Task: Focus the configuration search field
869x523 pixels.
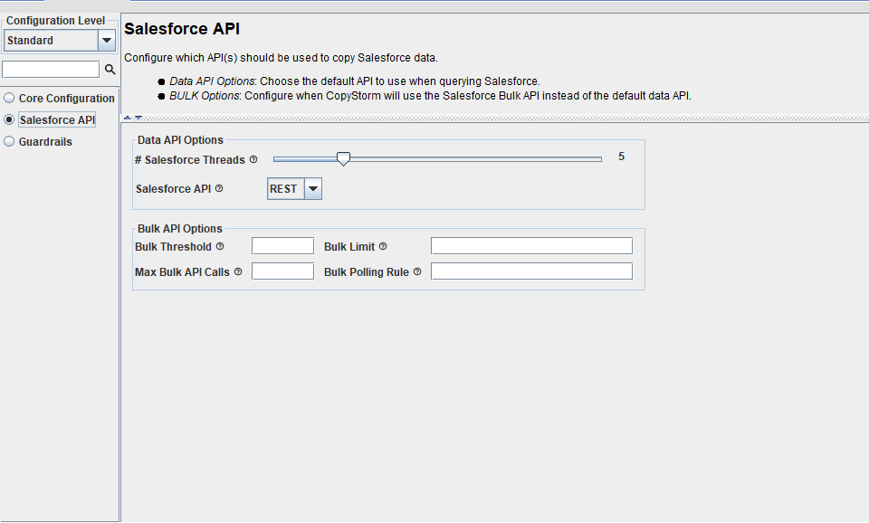Action: pyautogui.click(x=51, y=70)
